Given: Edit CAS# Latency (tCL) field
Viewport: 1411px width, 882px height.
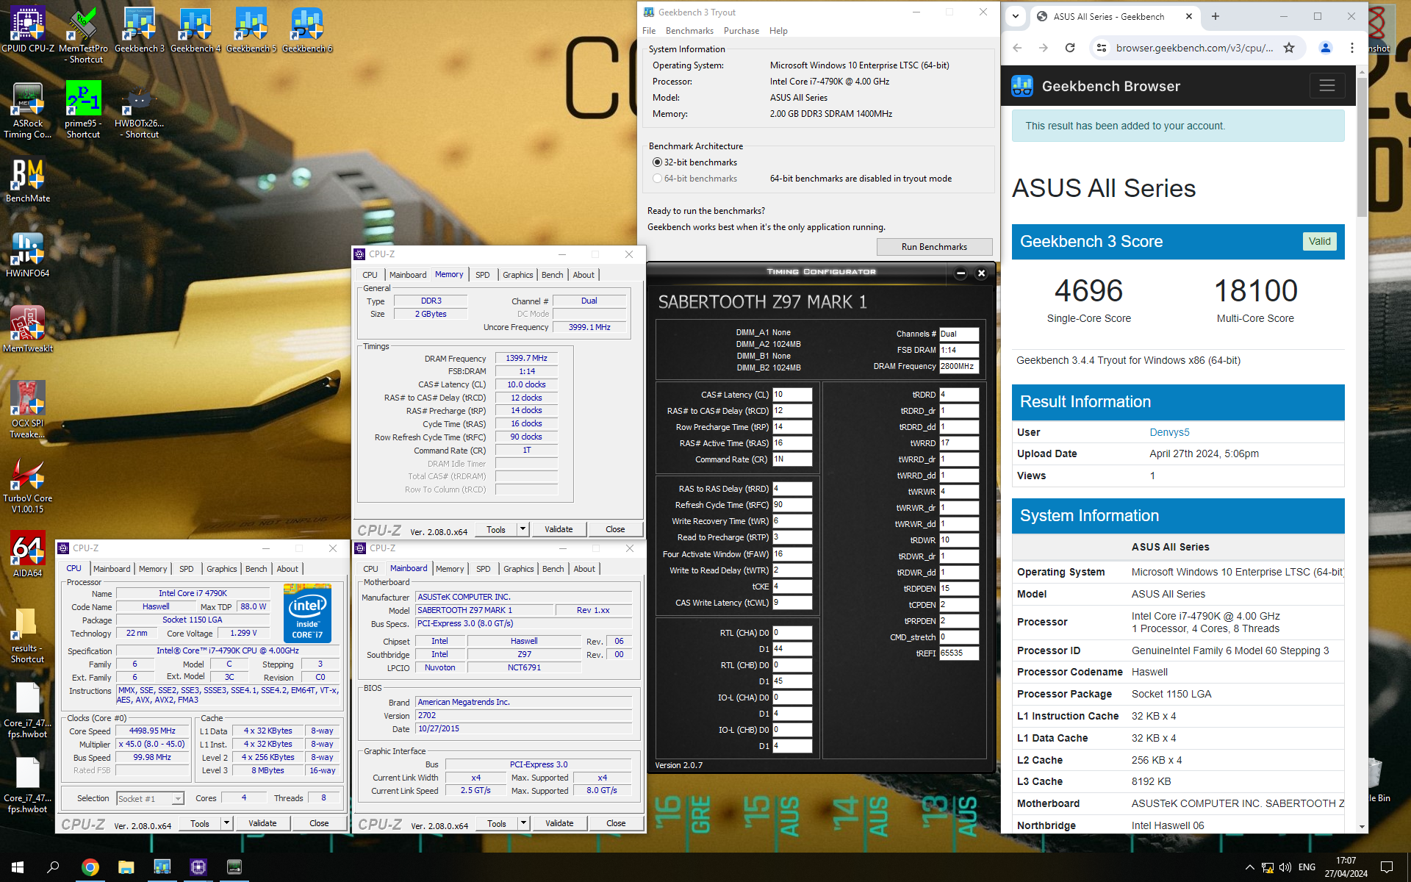Looking at the screenshot, I should pos(791,395).
